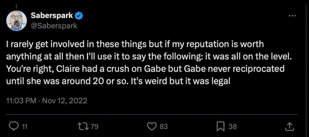Click the like count number 83
The height and width of the screenshot is (137, 309).
163,126
